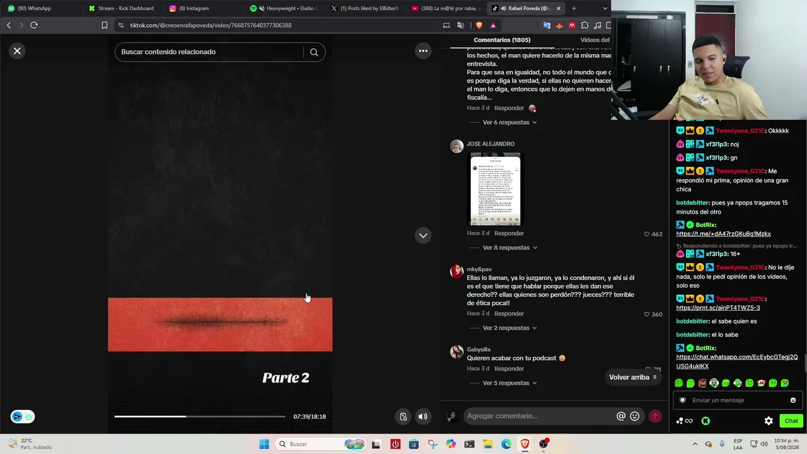Open emoji picker in Kick chat input
The width and height of the screenshot is (807, 454).
tap(792, 400)
